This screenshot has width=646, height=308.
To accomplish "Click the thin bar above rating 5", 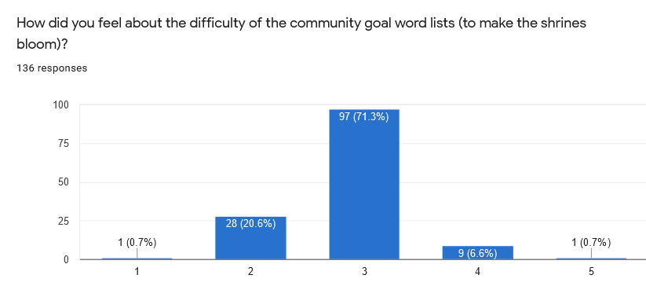I will coord(591,258).
